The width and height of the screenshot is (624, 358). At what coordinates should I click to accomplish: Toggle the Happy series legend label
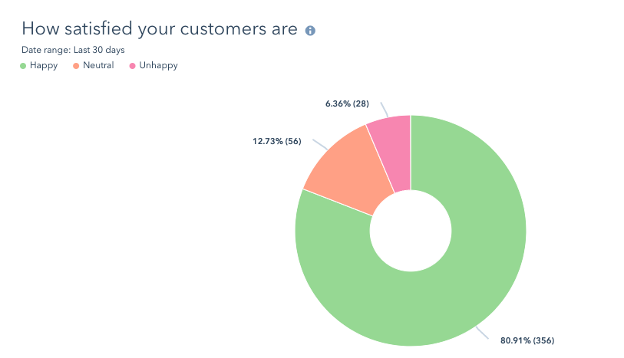tap(44, 66)
